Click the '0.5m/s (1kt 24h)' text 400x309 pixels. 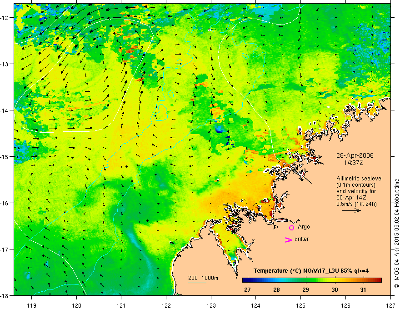[x=356, y=204]
